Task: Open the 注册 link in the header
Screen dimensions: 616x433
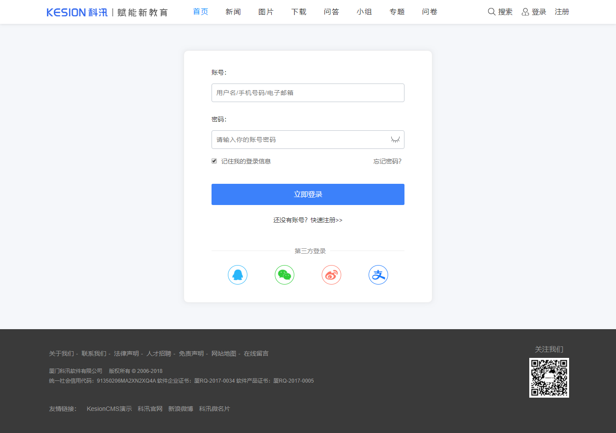Action: (562, 12)
